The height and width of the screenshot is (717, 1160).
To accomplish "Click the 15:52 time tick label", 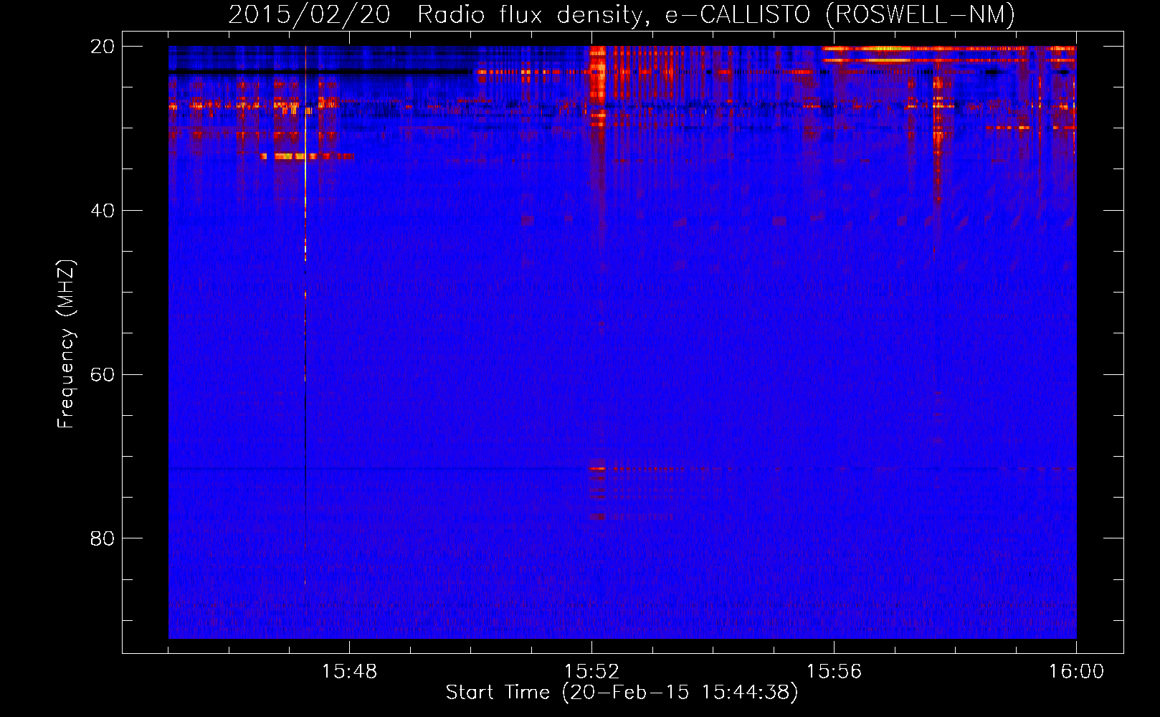I will point(591,672).
